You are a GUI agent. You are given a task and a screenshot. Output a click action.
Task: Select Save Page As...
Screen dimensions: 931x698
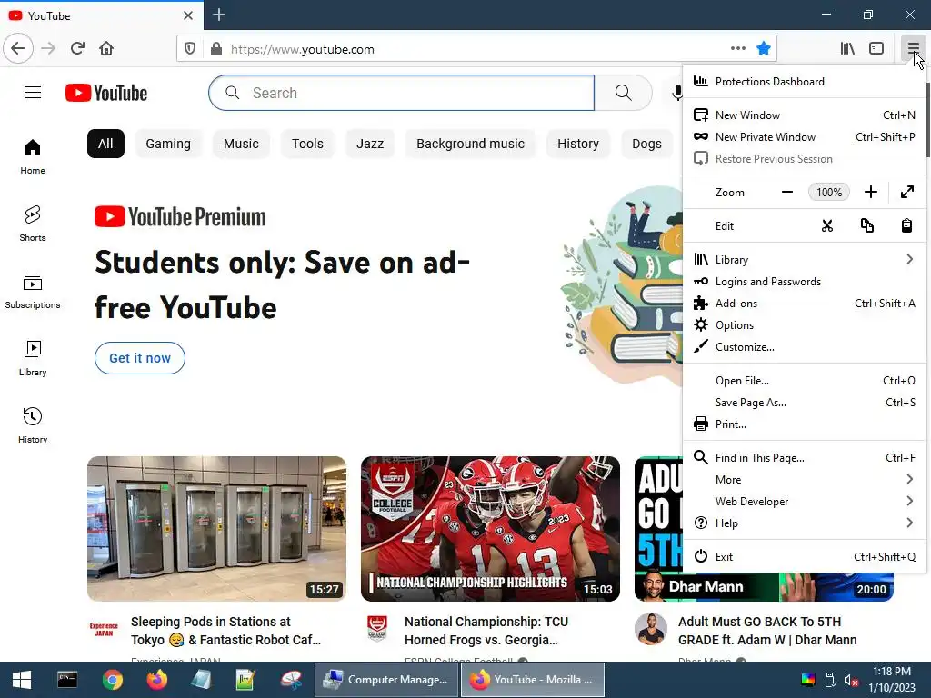tap(805, 403)
